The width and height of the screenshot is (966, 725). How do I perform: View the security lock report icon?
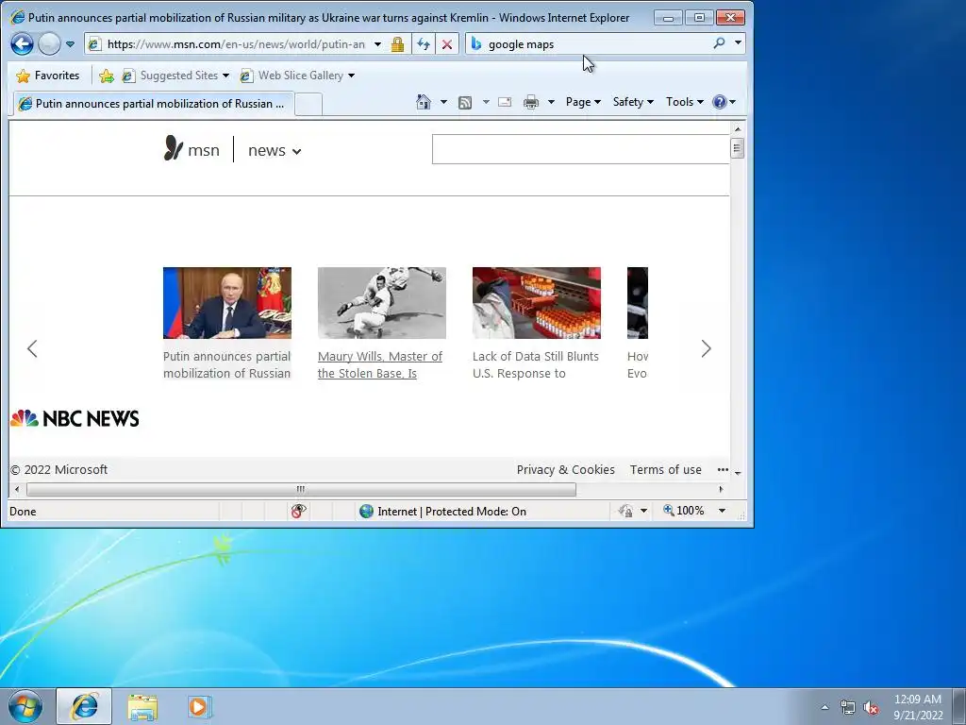(x=397, y=43)
